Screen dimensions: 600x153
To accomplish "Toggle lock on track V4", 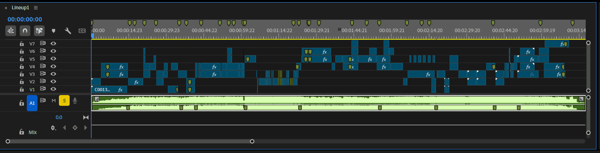I will point(22,66).
